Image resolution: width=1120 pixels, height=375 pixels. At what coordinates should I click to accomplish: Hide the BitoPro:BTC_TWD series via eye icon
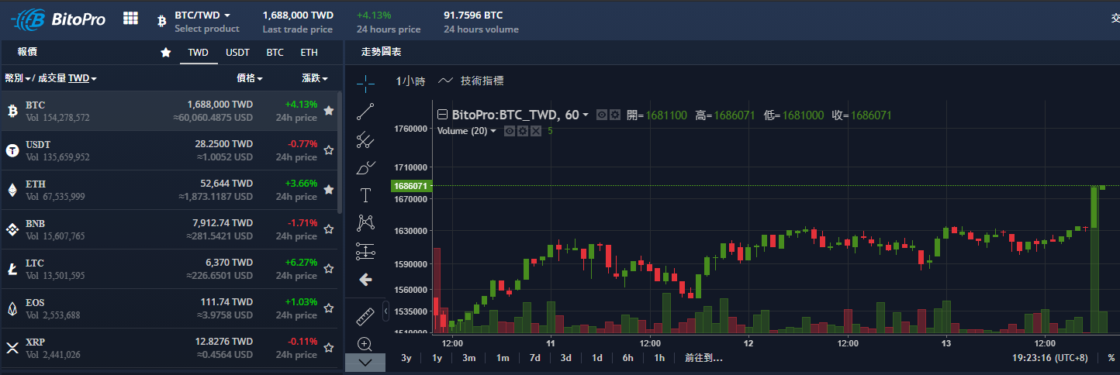602,115
